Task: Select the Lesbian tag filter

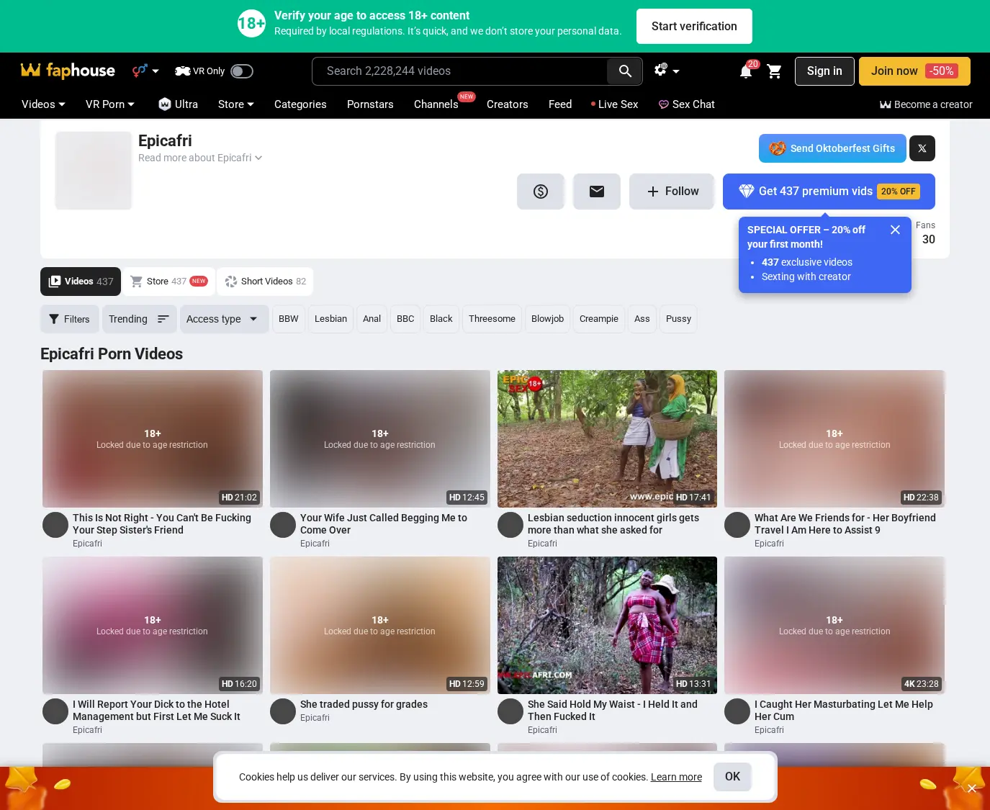Action: 330,319
